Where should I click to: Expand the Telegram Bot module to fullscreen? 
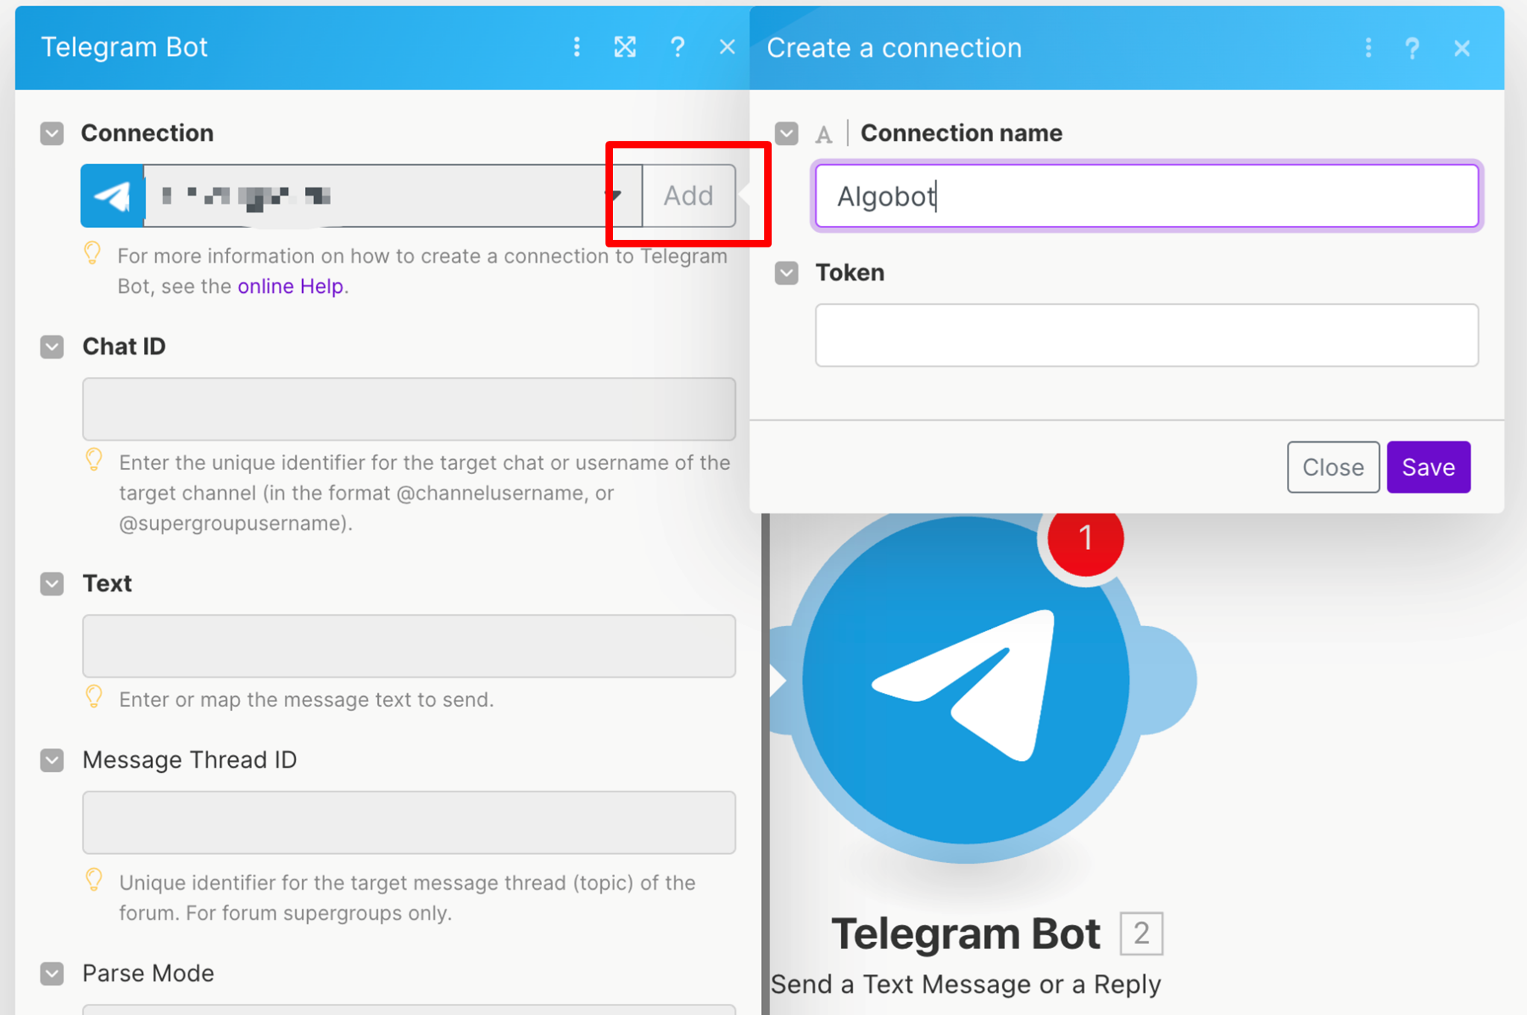click(x=626, y=47)
